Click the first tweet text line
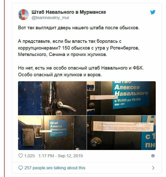This screenshot has height=177, width=166. [x=79, y=28]
